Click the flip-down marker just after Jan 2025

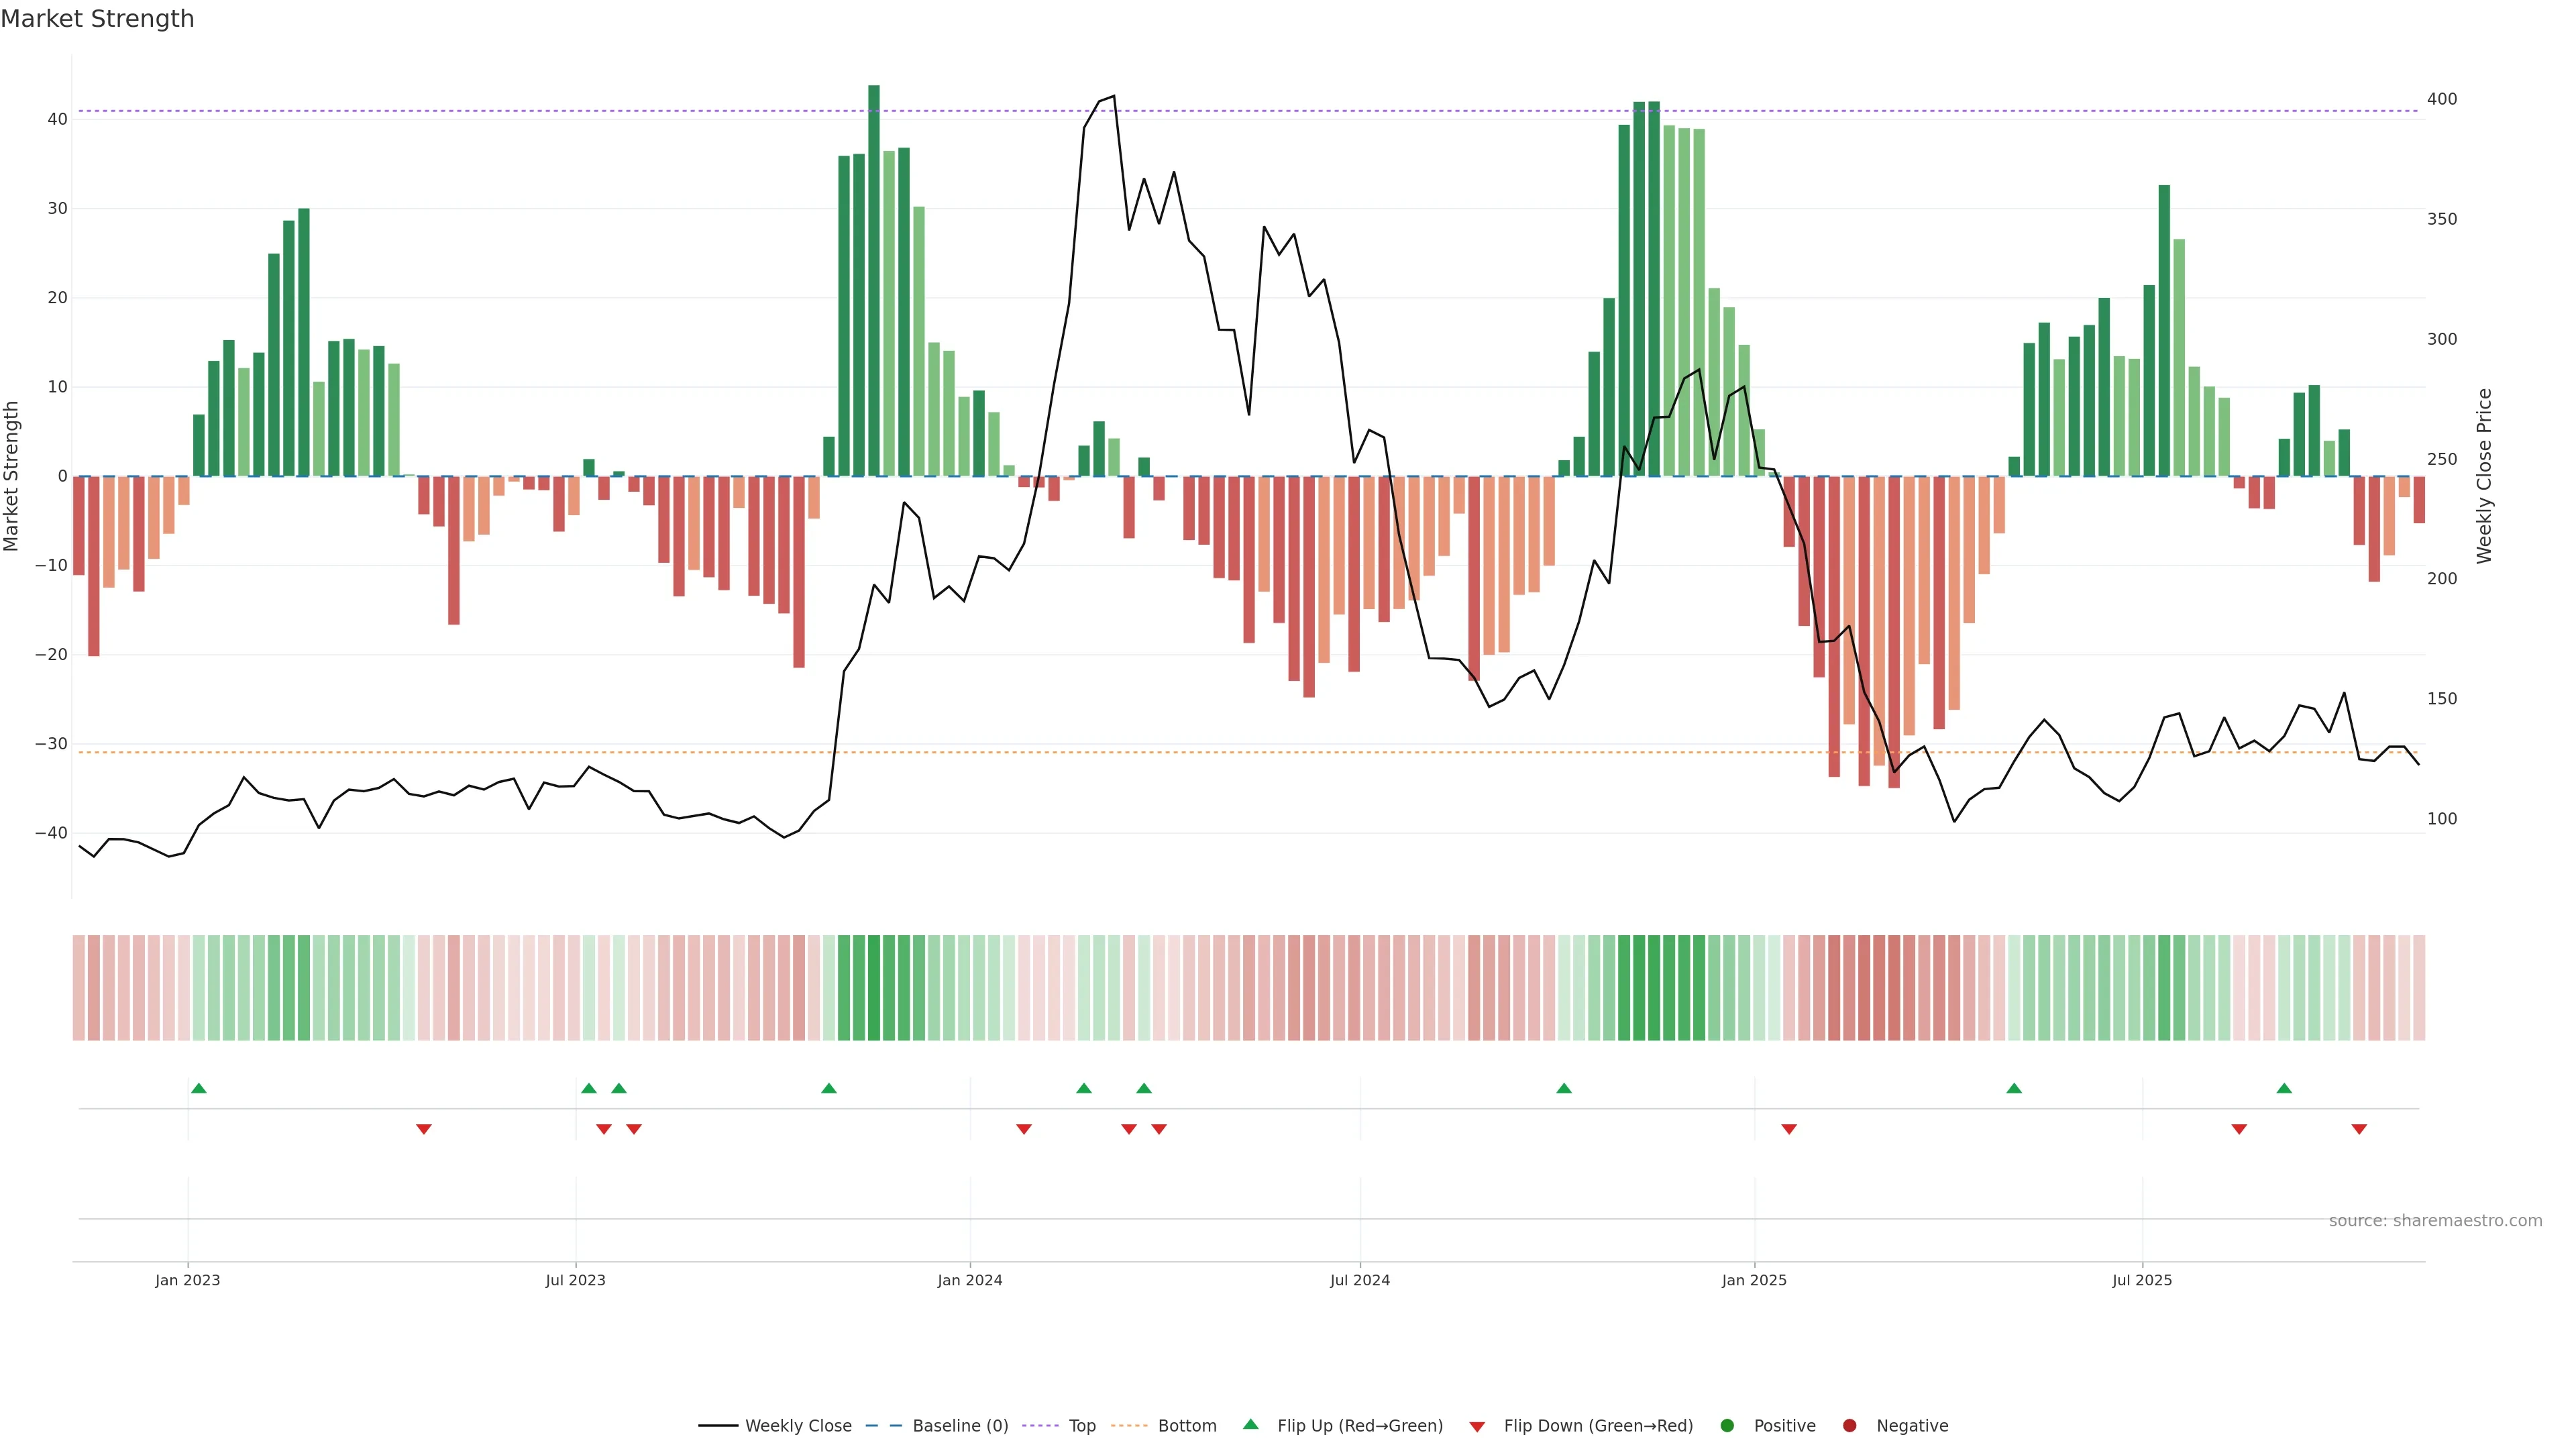tap(1789, 1129)
